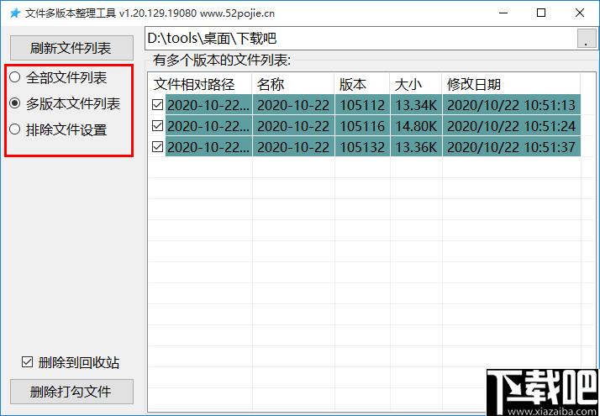Click the folder path field D:\tools\桌面\下载吧
Viewport: 600px width, 416px height.
point(360,39)
